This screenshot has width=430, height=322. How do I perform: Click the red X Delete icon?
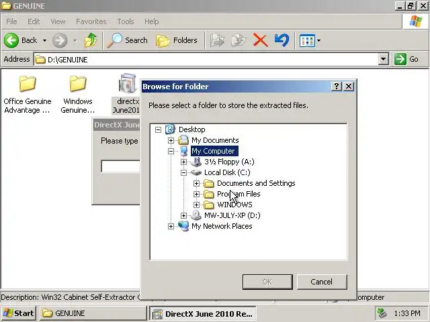point(260,40)
